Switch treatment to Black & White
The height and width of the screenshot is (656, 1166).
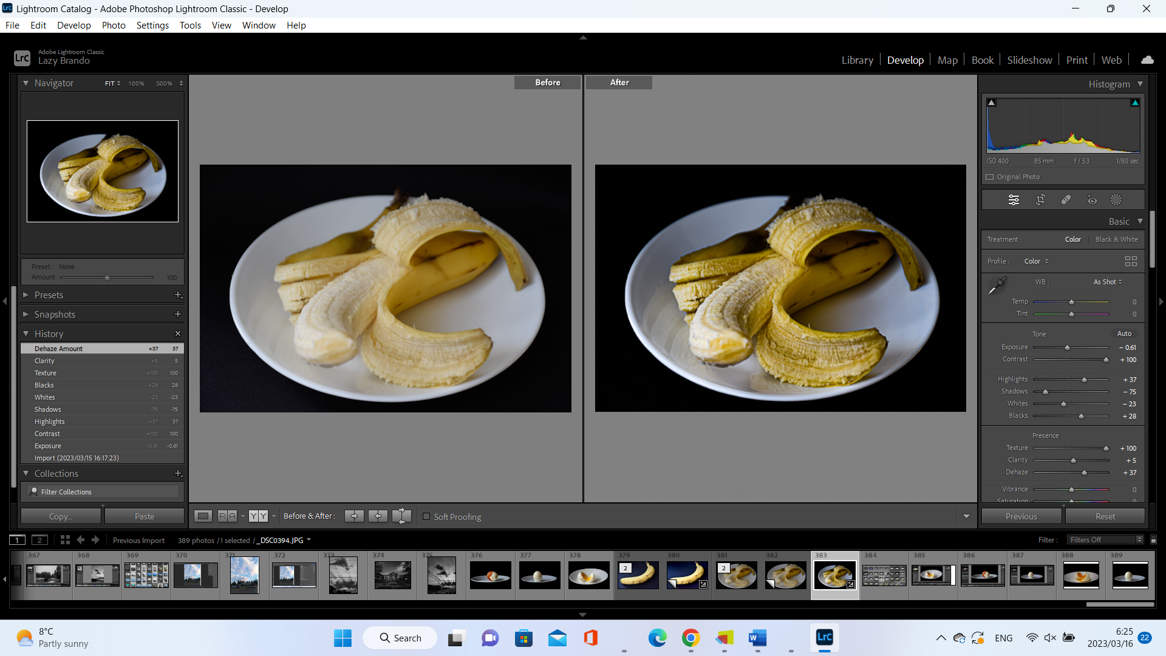point(1116,239)
